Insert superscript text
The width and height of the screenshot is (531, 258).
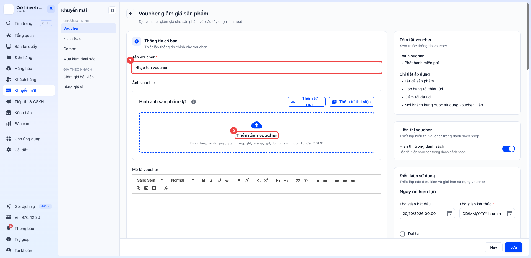point(266,180)
